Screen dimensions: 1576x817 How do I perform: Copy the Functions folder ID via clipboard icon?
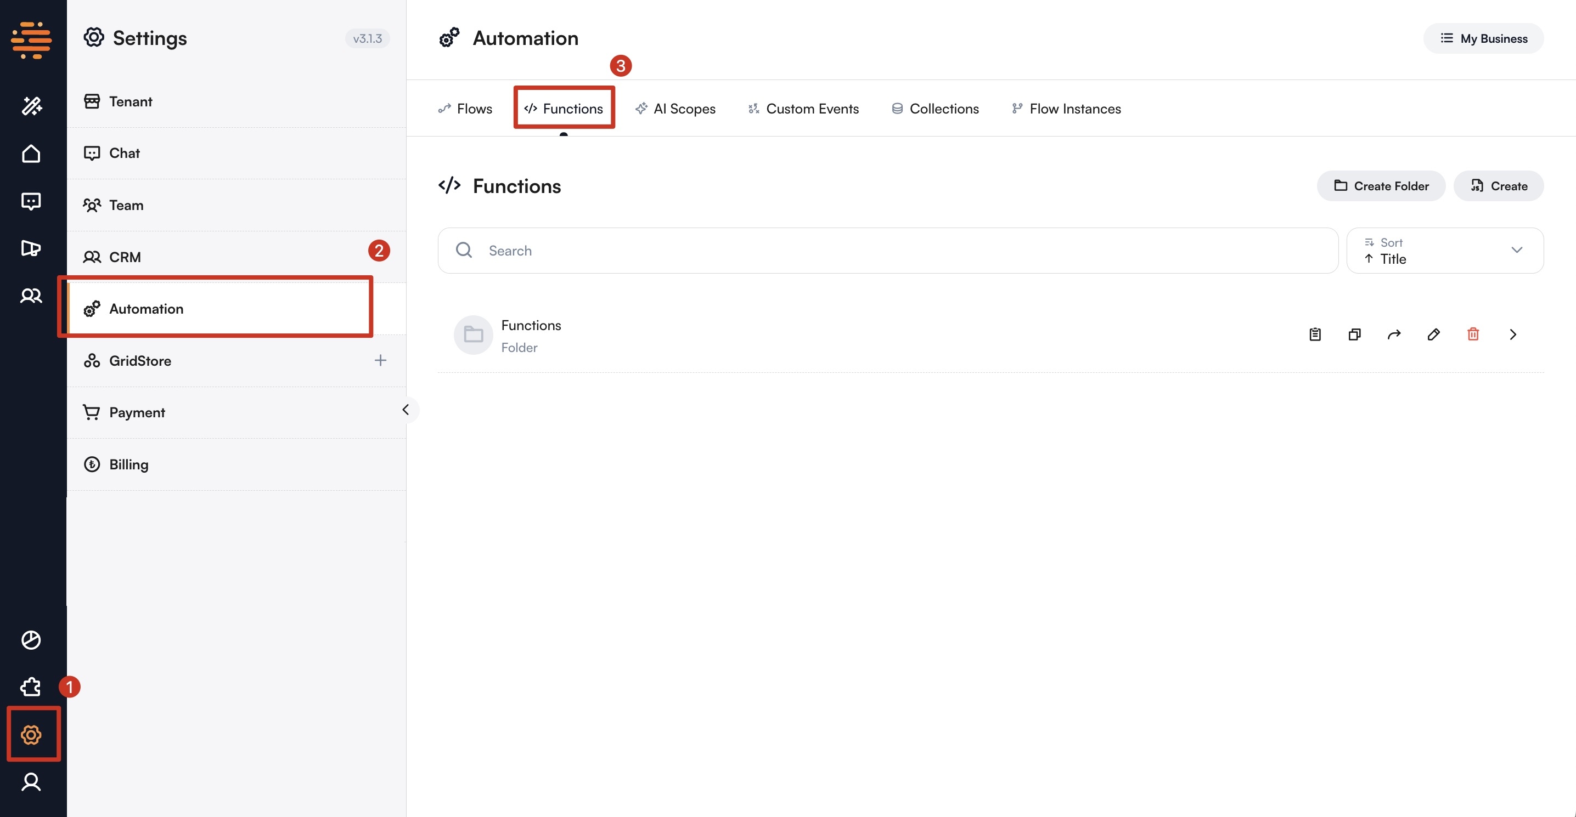pyautogui.click(x=1315, y=334)
